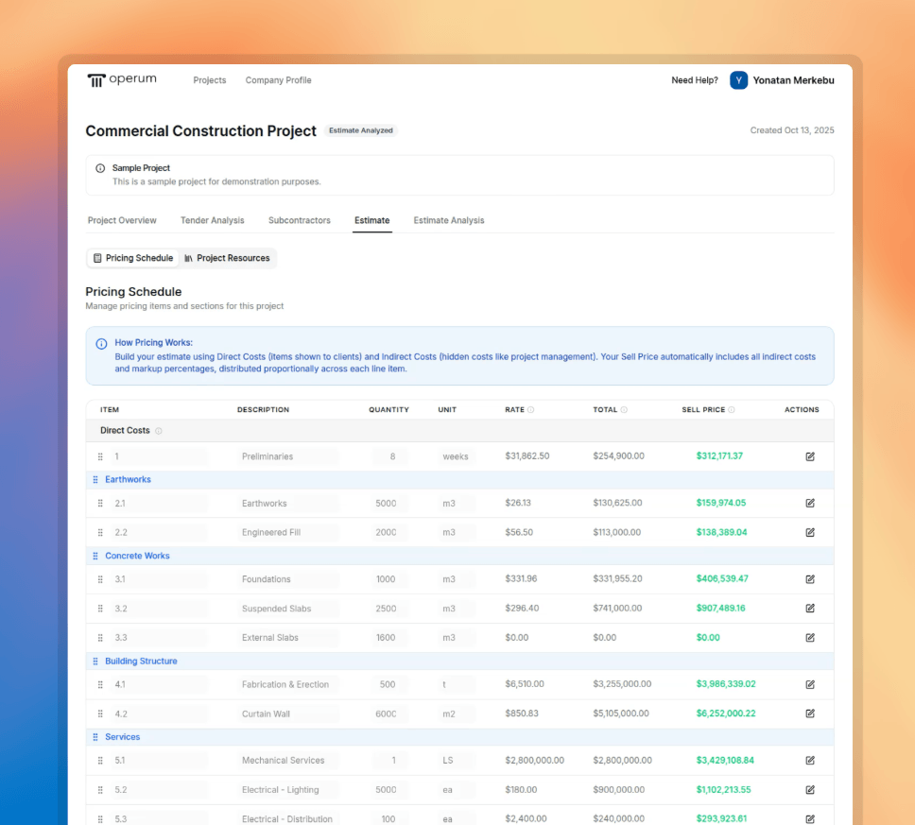
Task: Click the Concrete Works section header
Action: point(137,556)
